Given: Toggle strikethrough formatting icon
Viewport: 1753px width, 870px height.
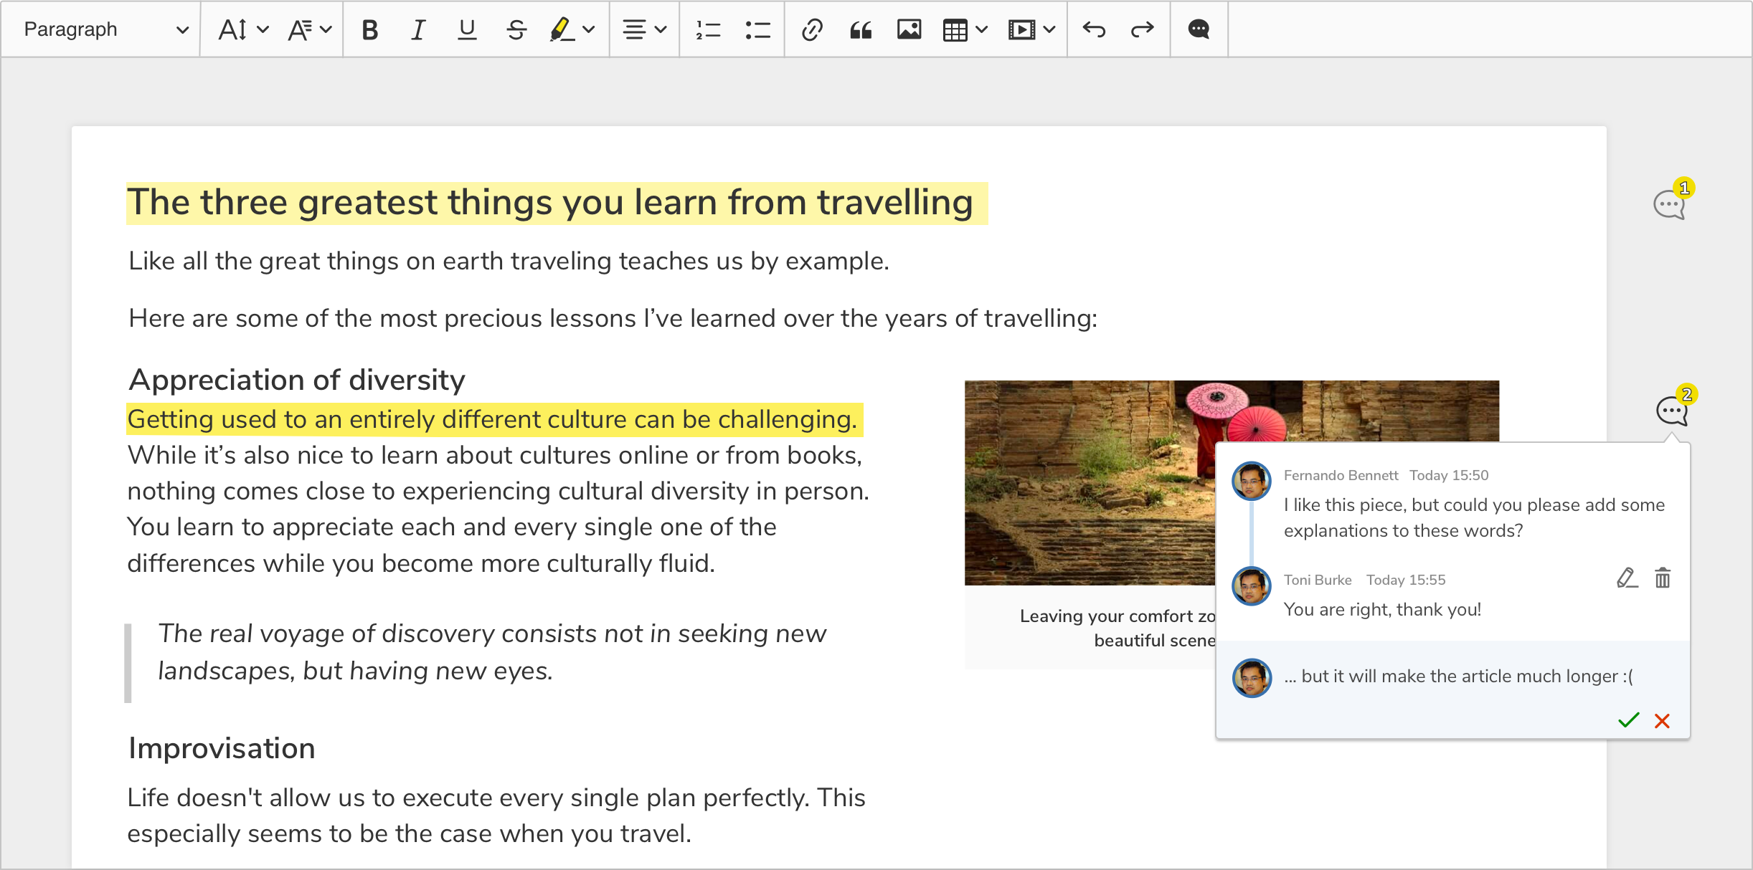Looking at the screenshot, I should (x=516, y=30).
